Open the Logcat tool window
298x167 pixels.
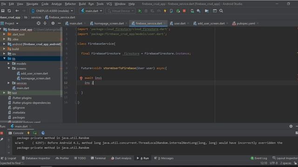tap(9, 158)
